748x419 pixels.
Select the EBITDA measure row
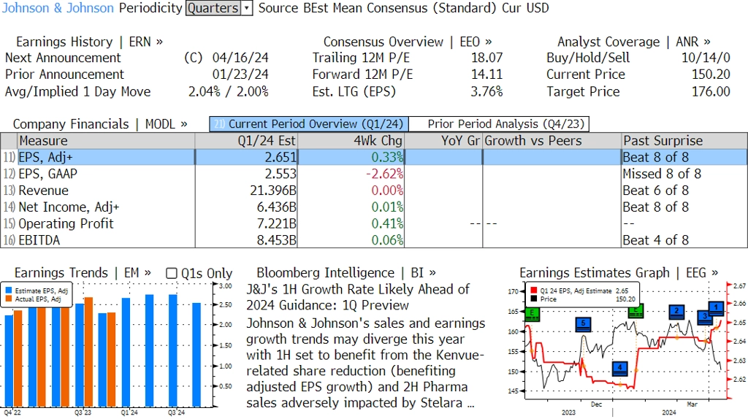click(x=374, y=240)
